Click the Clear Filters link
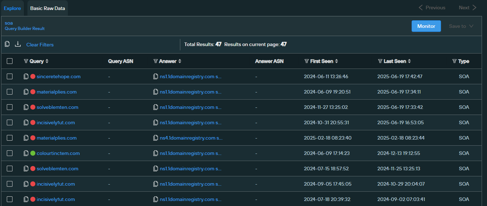487x206 pixels. 40,45
